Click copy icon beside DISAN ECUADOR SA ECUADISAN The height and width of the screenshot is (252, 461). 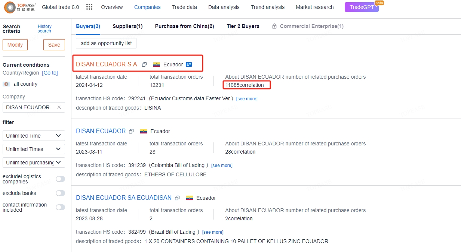177,198
